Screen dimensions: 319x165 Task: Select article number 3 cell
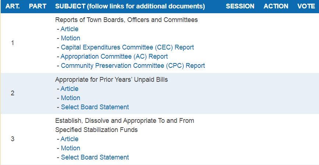[x=12, y=139]
